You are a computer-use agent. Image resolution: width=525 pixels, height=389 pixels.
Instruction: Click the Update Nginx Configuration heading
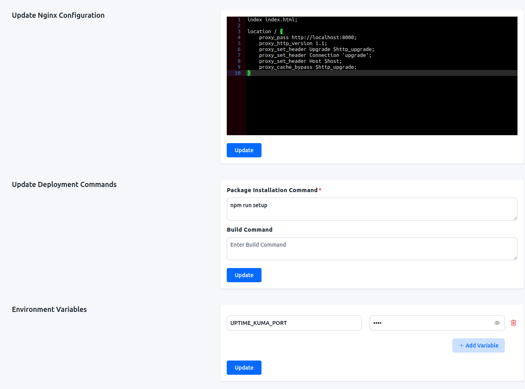coord(58,15)
